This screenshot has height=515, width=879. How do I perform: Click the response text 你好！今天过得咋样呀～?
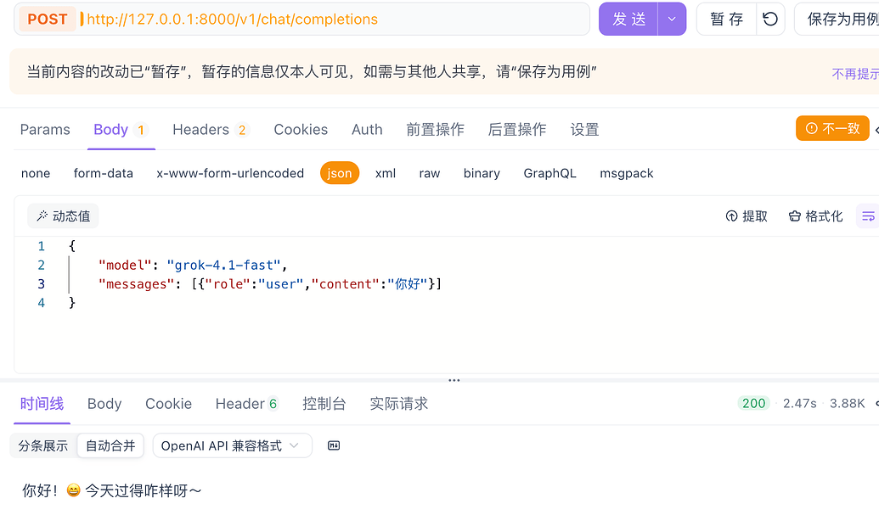click(111, 491)
